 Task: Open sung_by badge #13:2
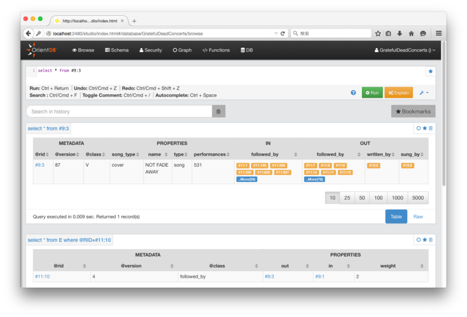pos(407,166)
